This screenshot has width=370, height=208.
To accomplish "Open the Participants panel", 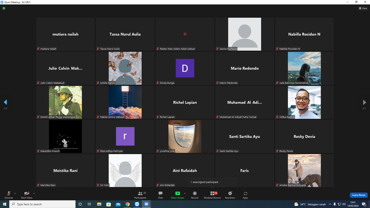I will pyautogui.click(x=140, y=195).
